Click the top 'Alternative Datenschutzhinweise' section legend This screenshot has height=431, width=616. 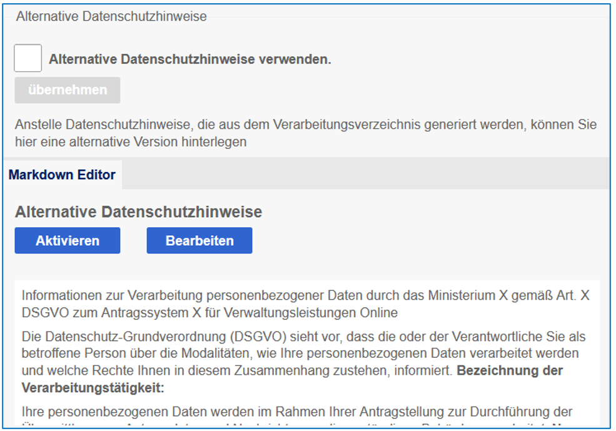(x=111, y=17)
